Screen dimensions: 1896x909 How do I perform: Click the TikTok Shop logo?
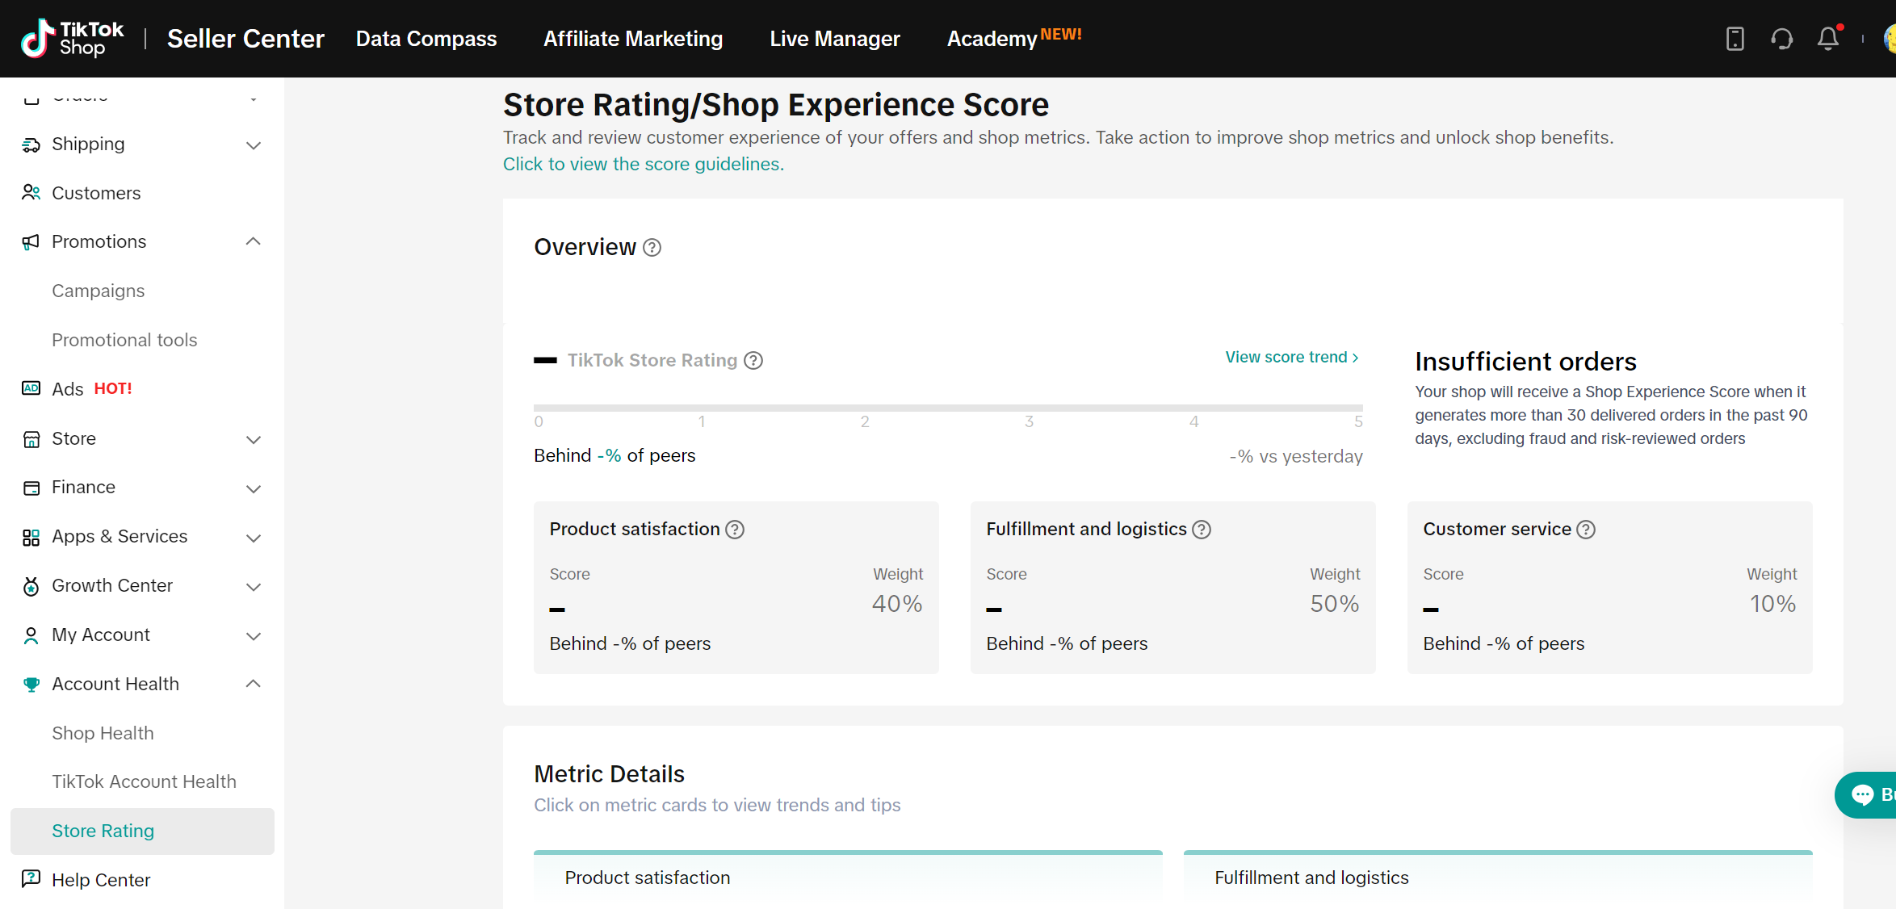pos(73,39)
